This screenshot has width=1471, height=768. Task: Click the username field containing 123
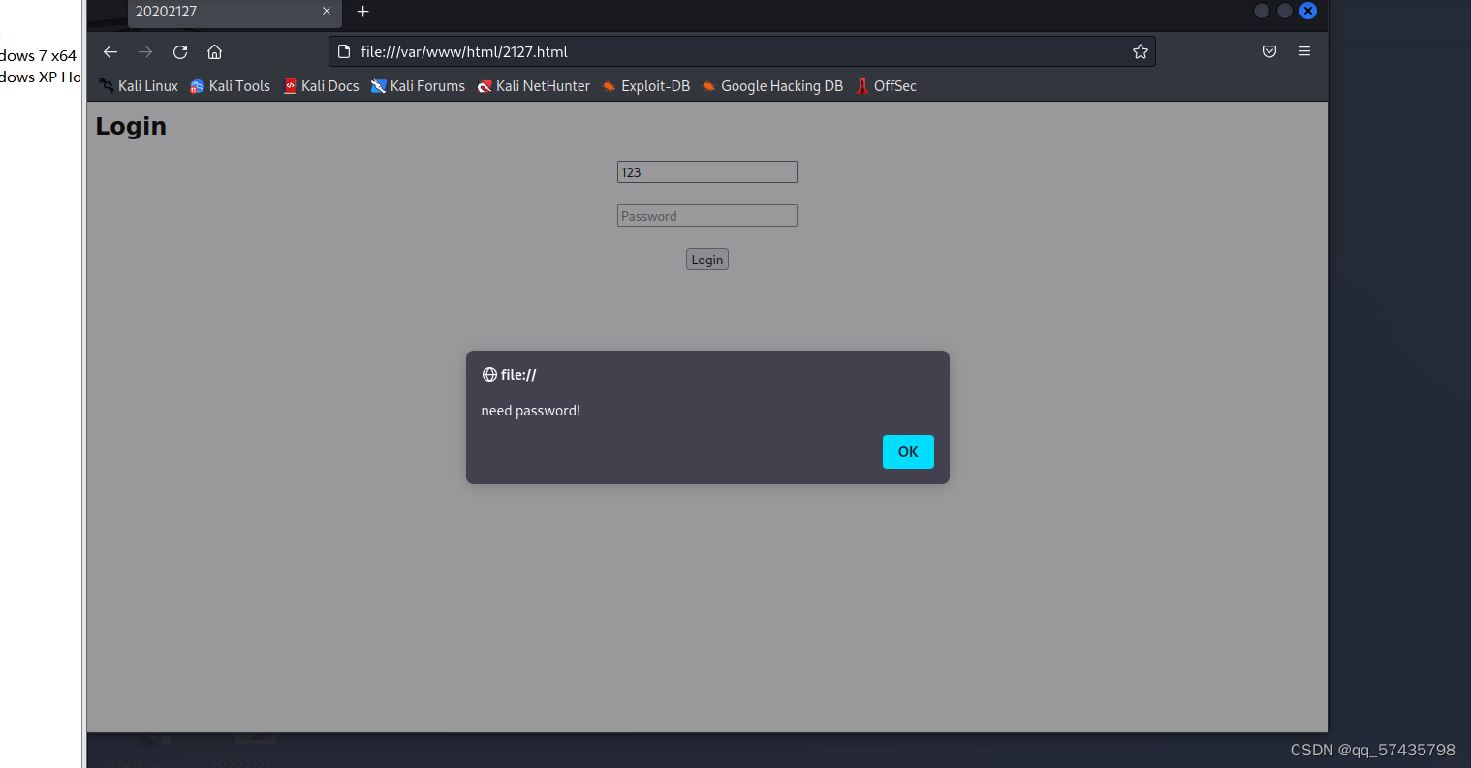tap(707, 172)
